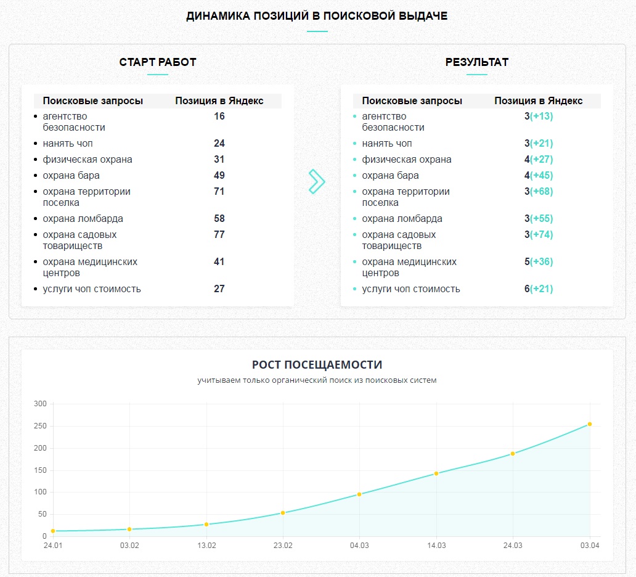Click the 'Поисковые запросы' header in Старт работ table

click(x=93, y=100)
